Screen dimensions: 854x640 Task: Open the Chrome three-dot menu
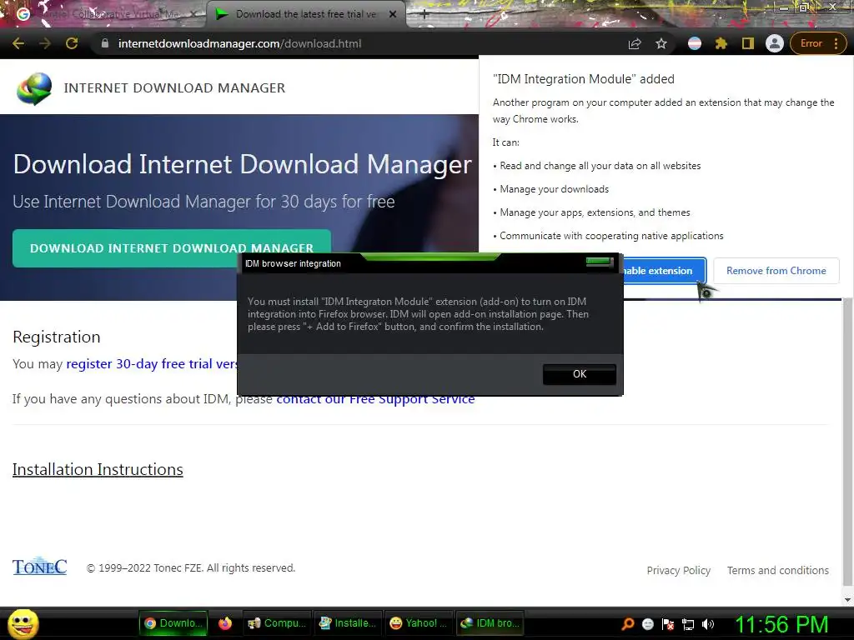click(836, 43)
